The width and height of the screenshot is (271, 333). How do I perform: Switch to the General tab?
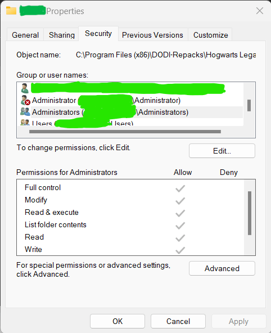pyautogui.click(x=25, y=35)
